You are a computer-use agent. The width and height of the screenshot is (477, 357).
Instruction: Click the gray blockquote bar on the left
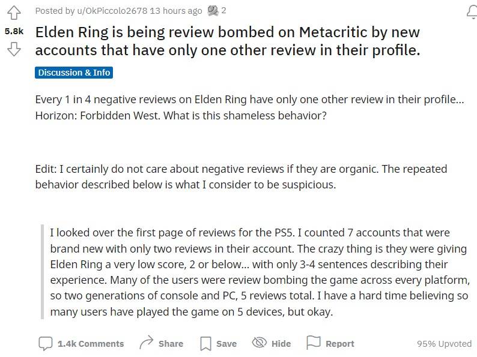pyautogui.click(x=42, y=272)
